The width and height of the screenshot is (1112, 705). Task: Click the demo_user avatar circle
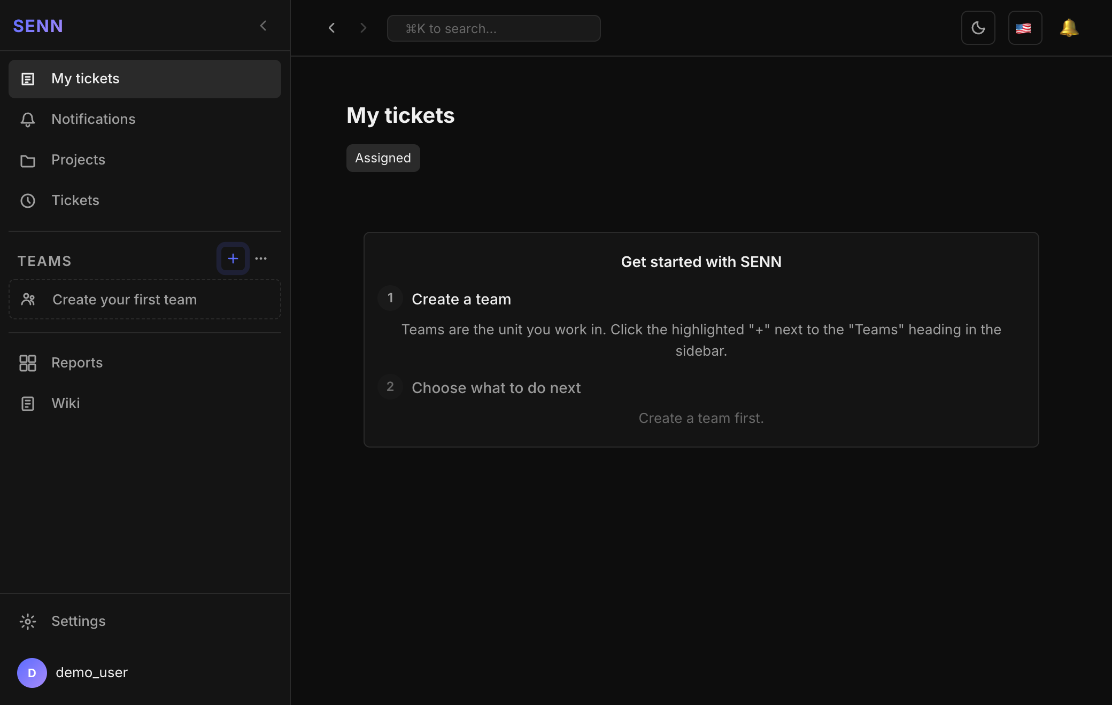click(32, 673)
